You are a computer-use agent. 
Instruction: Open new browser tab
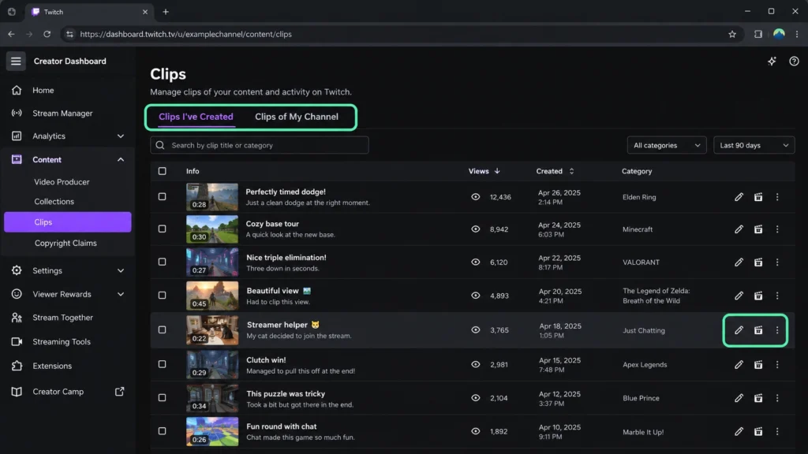point(166,12)
